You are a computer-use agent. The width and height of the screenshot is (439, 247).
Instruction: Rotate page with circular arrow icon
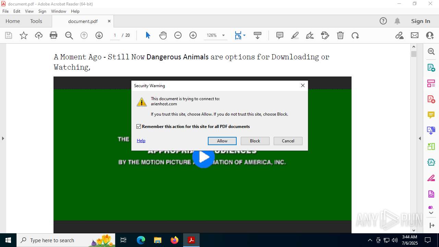[x=355, y=35]
